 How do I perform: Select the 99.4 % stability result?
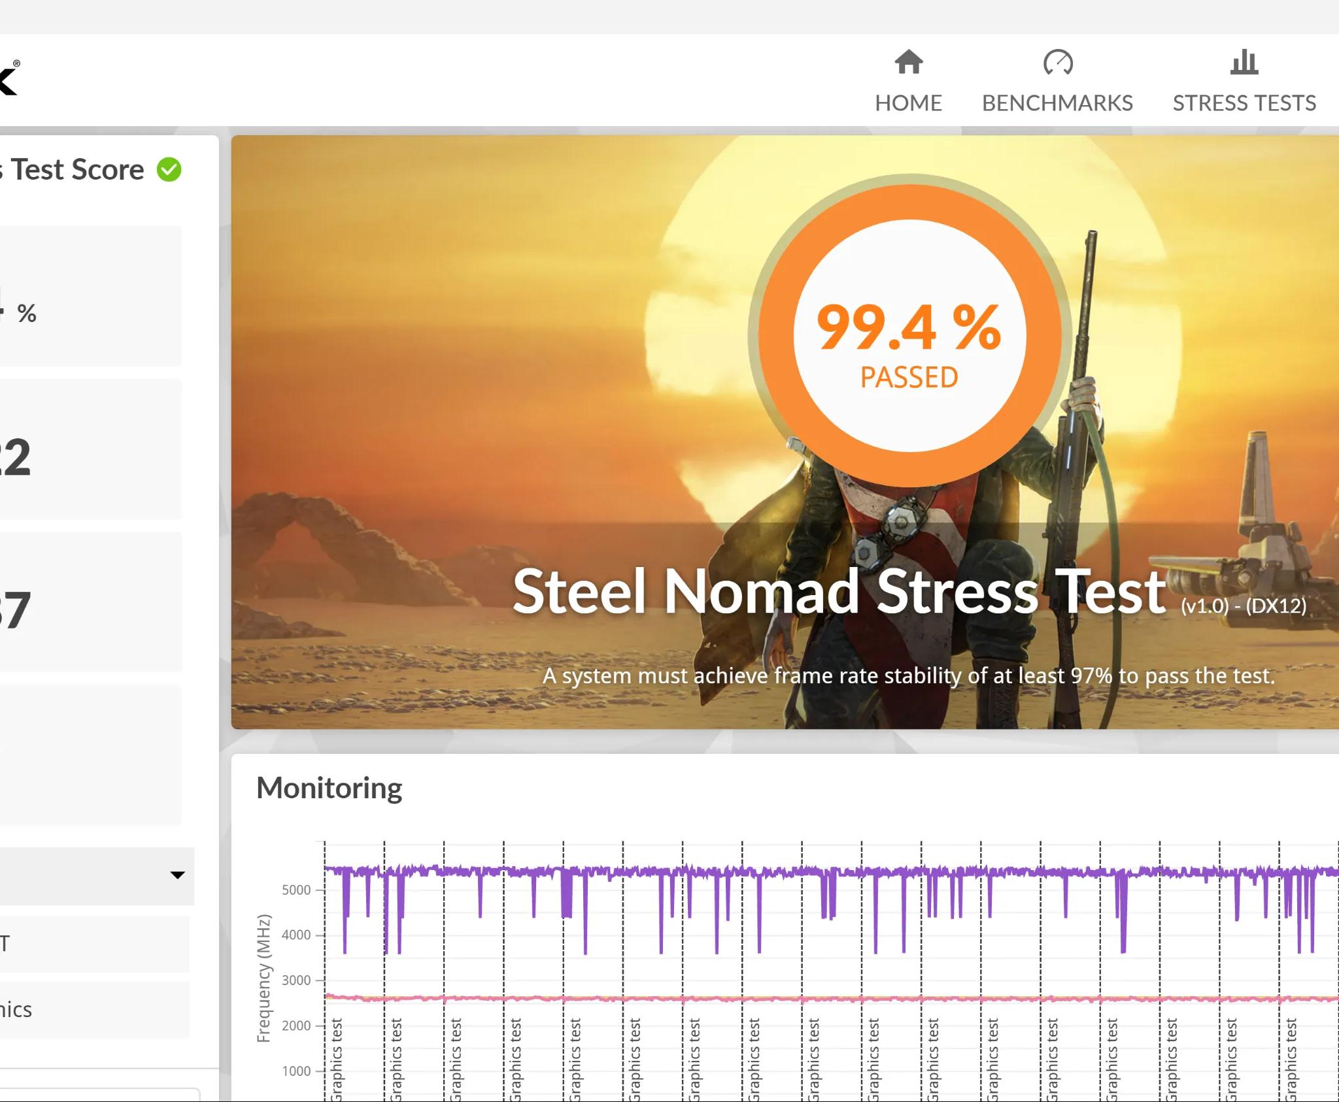pyautogui.click(x=909, y=328)
